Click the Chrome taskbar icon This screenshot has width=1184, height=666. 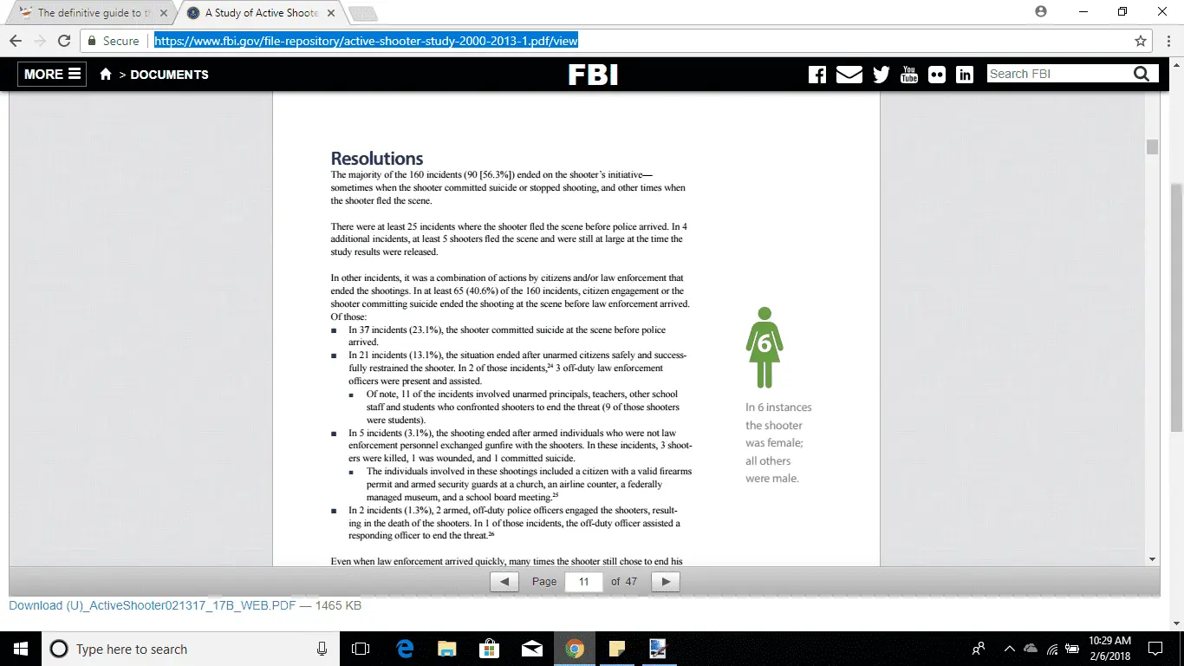575,649
